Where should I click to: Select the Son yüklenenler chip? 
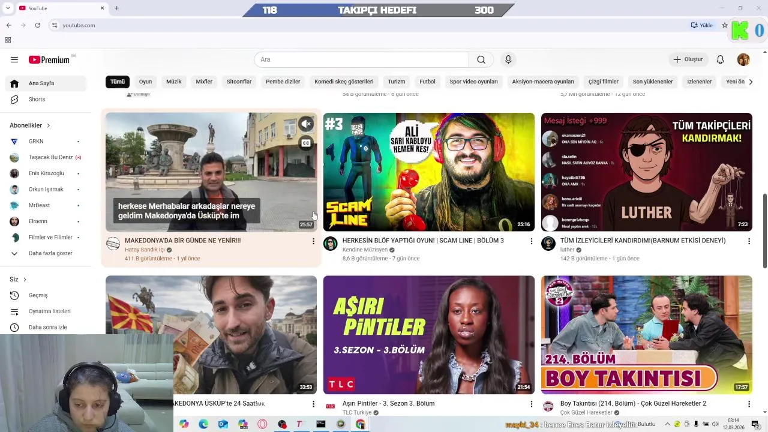653,82
